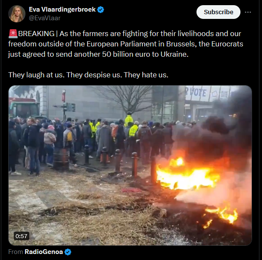Screen dimensions: 262x260
Task: Open the RadioGenoa source link
Action: (x=44, y=252)
